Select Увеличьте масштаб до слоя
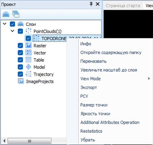Viewport: 153px width, 145px height. [109, 70]
